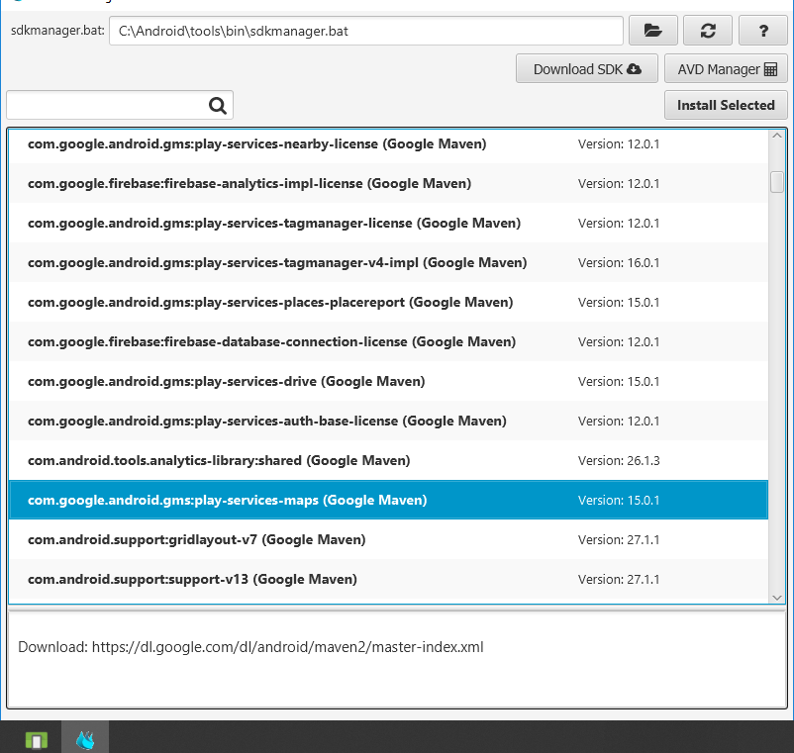Select gridlayout-v7 package row
The image size is (794, 753).
coord(389,539)
